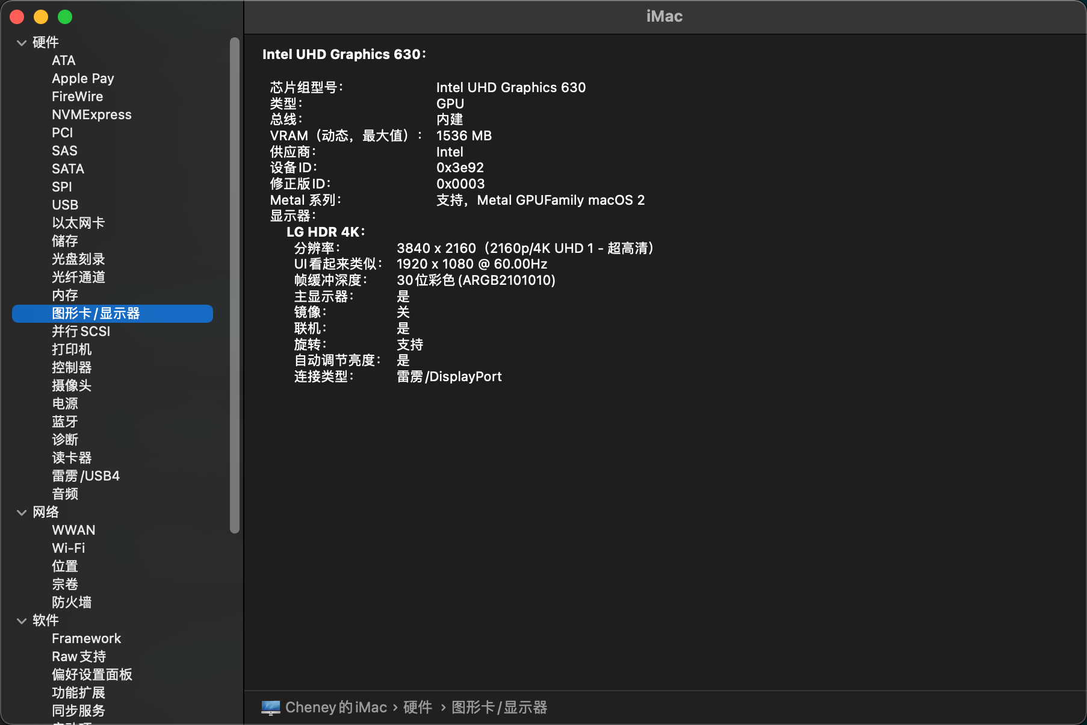The width and height of the screenshot is (1087, 725).
Task: Select the highlighted 图形卡/显示器 item
Action: point(113,314)
